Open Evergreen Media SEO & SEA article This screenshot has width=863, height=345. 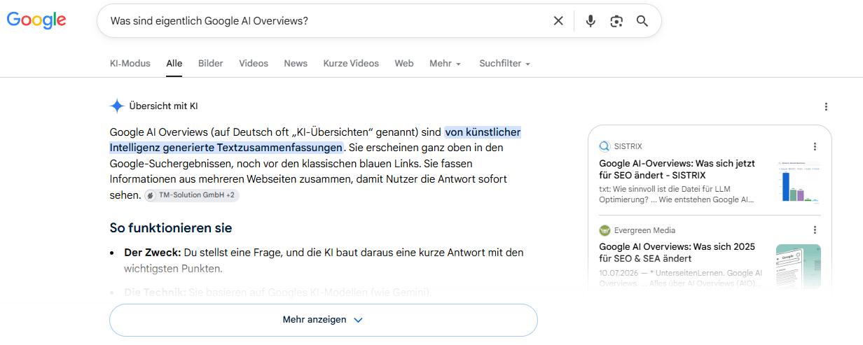click(677, 253)
